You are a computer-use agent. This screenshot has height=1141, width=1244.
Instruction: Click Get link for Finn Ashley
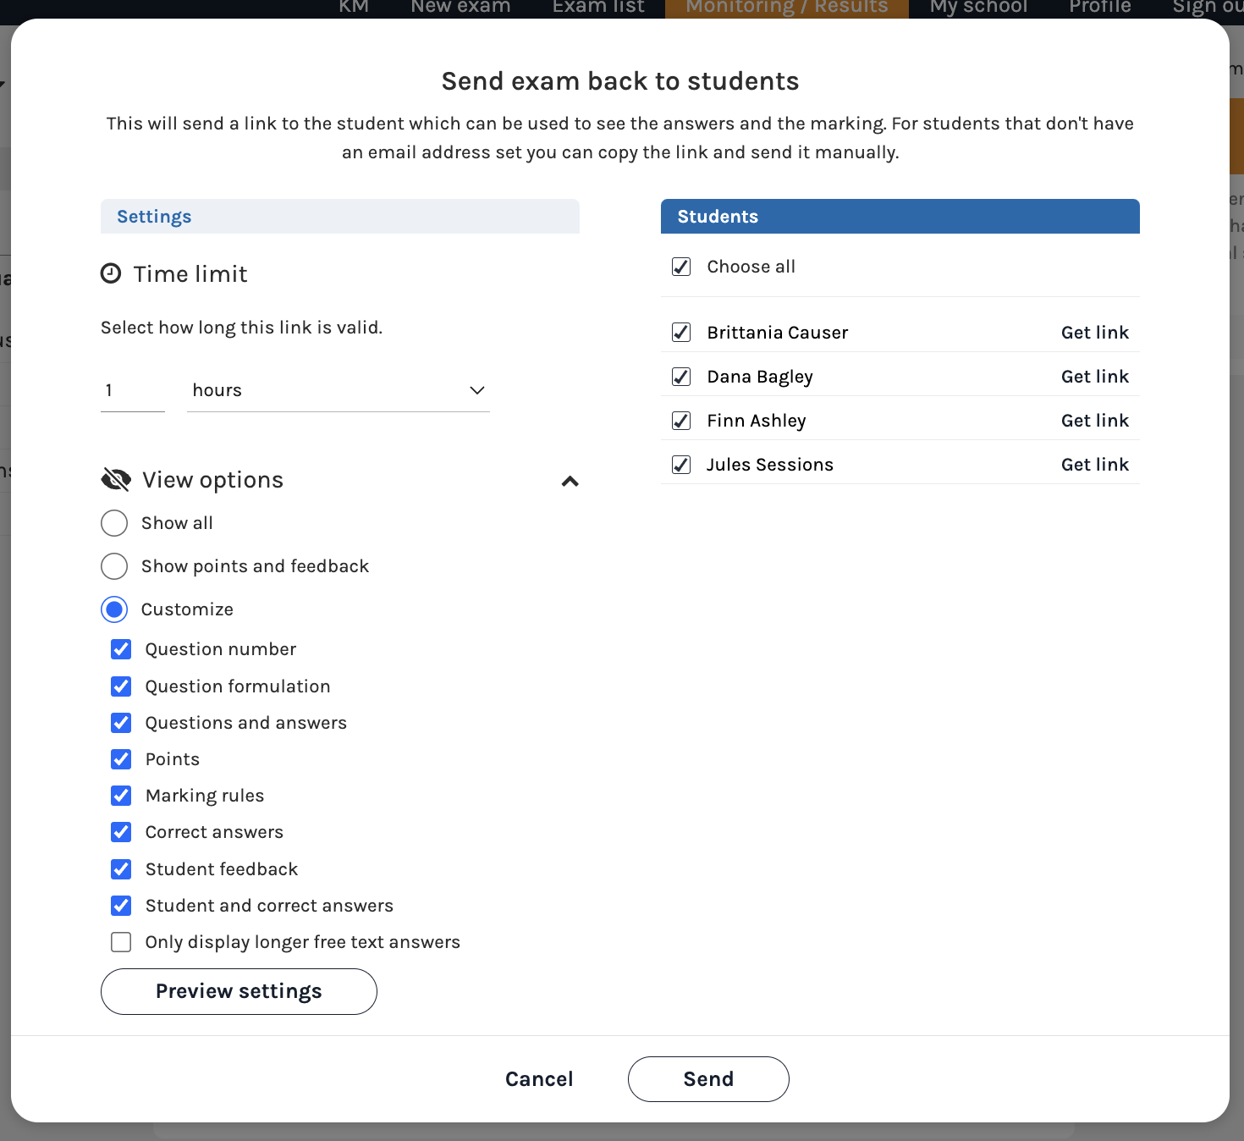(1095, 420)
